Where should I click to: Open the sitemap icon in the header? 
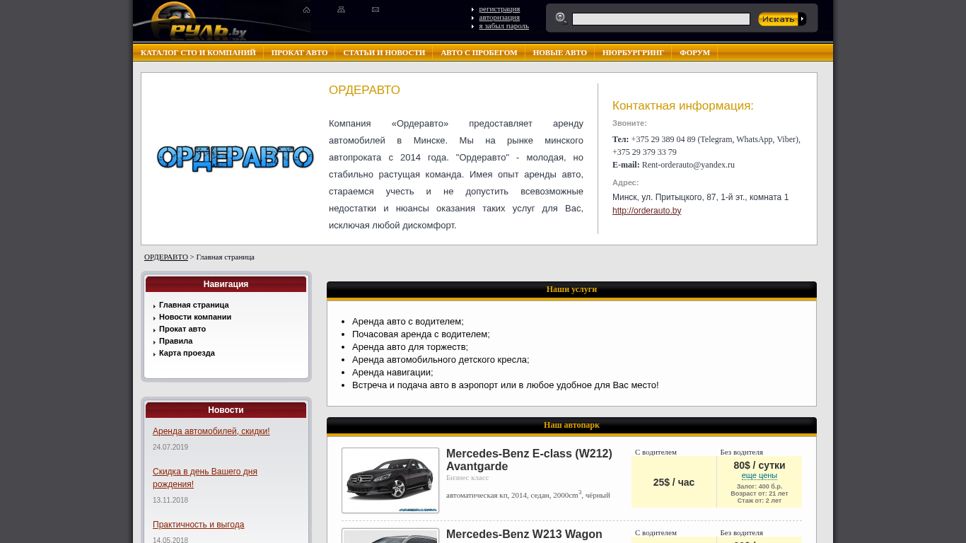pos(341,10)
